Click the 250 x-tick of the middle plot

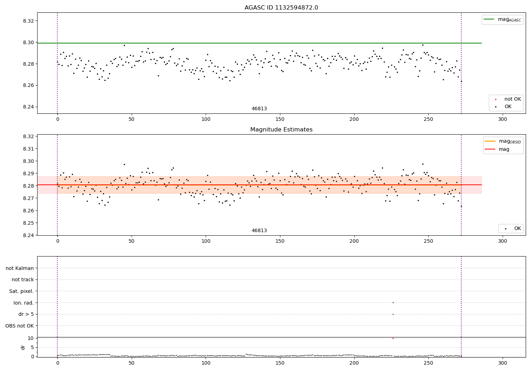(x=428, y=241)
